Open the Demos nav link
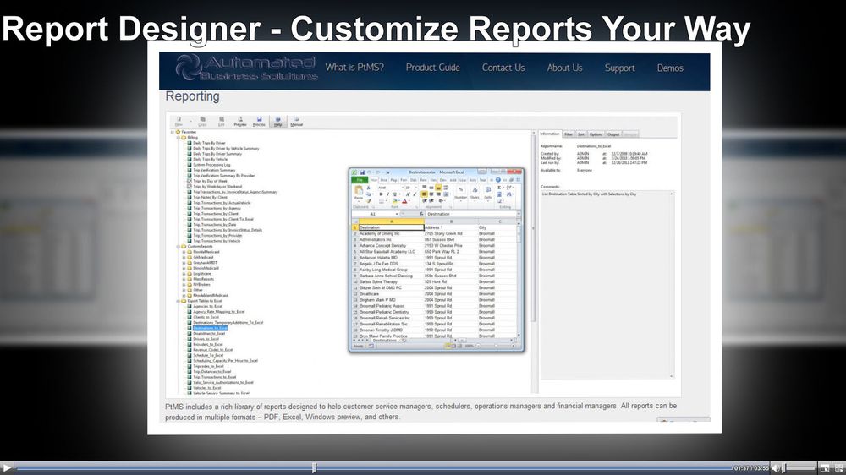The image size is (846, 475). pyautogui.click(x=670, y=68)
